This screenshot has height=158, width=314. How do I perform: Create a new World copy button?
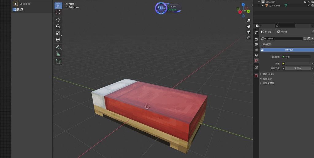point(309,39)
